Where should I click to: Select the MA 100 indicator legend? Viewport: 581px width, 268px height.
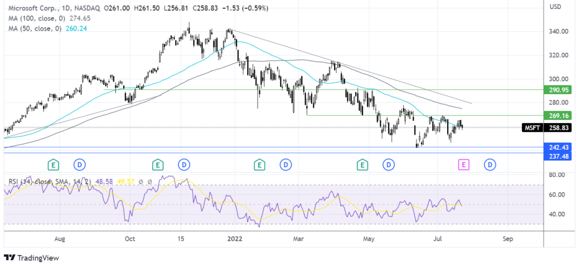click(x=43, y=19)
